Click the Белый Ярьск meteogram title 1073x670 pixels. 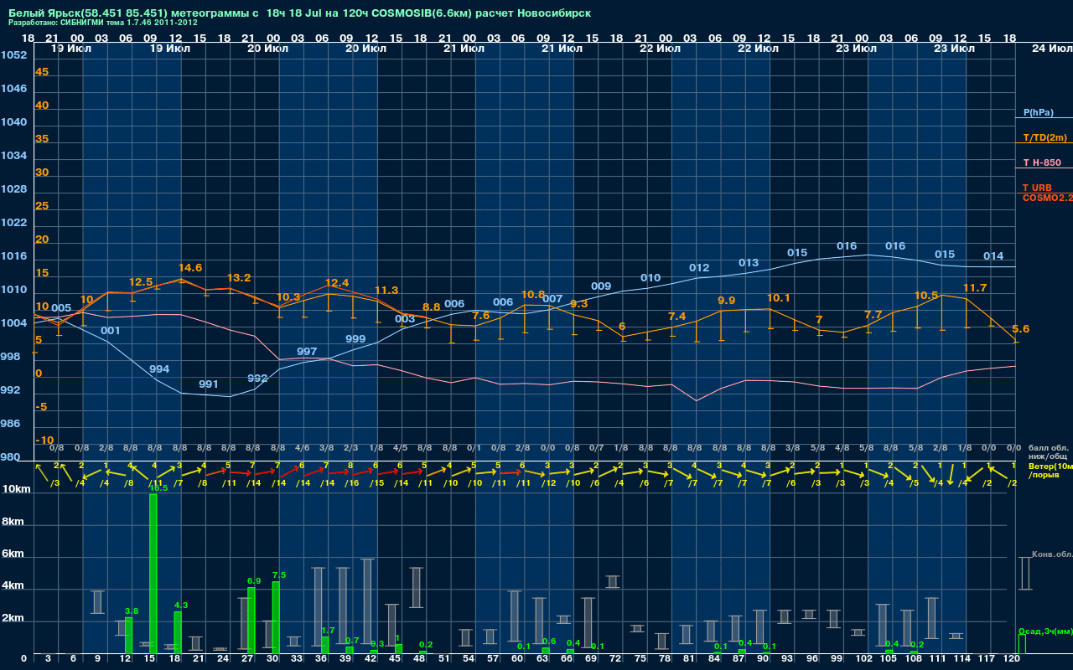(299, 13)
